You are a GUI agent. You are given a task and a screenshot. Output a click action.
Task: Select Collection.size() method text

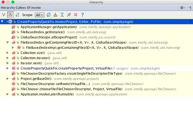click(33, 53)
